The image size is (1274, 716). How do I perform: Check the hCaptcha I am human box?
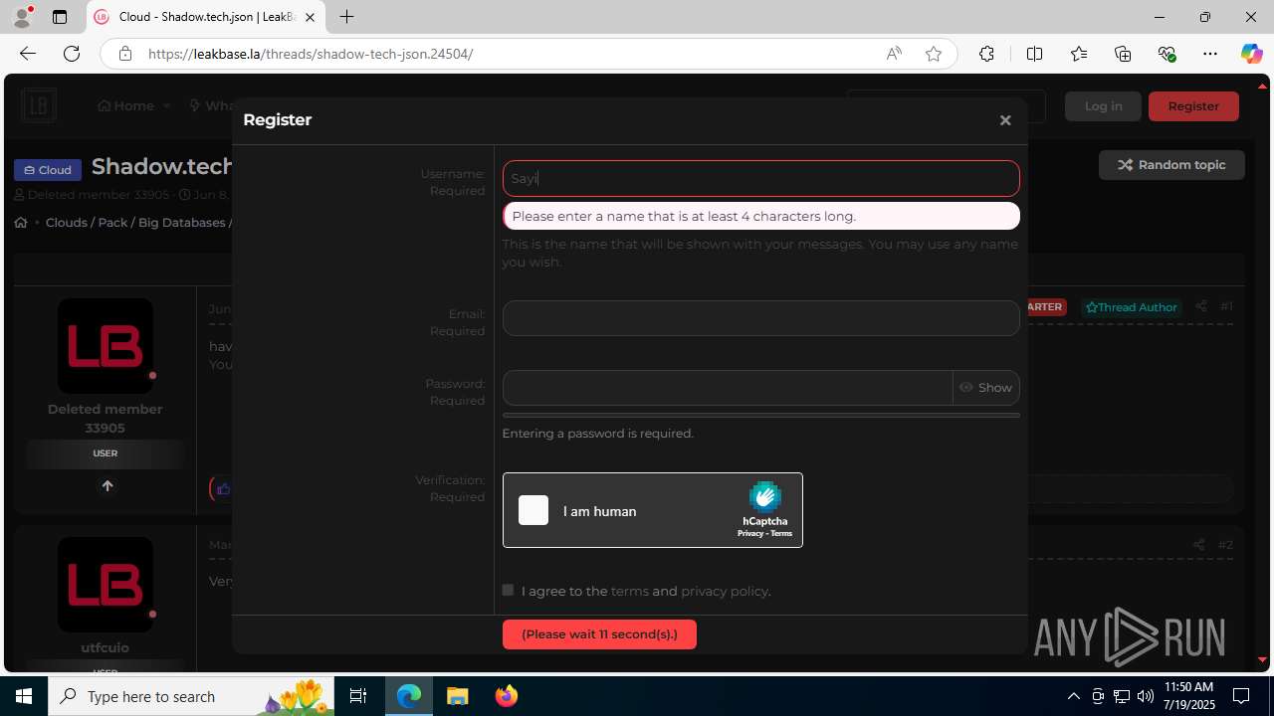coord(533,510)
